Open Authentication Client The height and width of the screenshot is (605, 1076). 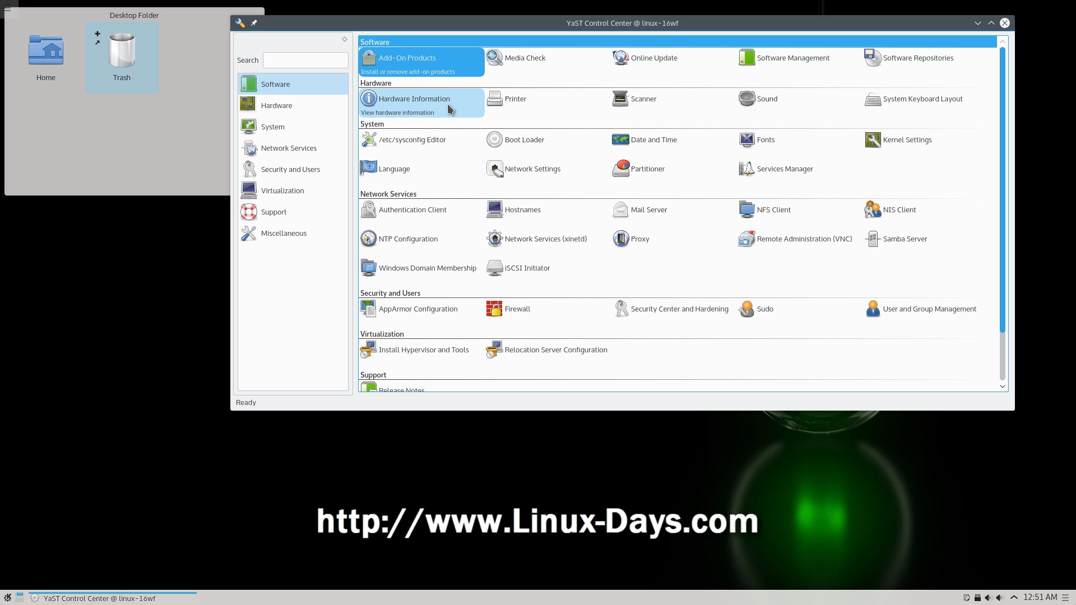pos(403,210)
